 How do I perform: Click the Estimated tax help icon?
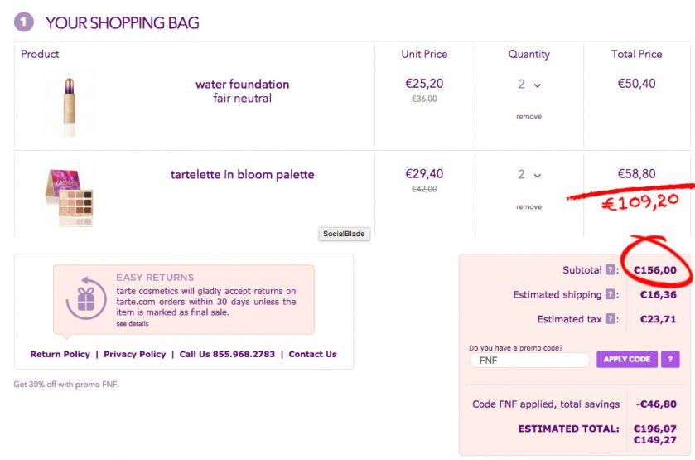pyautogui.click(x=611, y=319)
